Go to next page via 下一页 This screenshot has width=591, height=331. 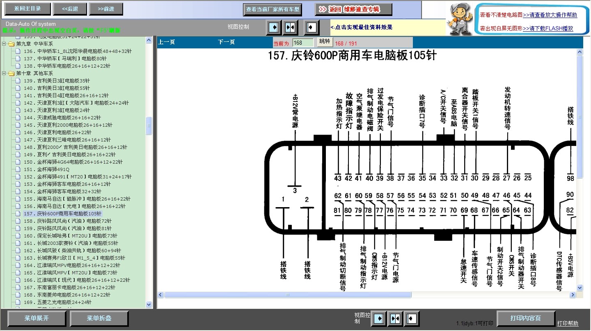226,42
